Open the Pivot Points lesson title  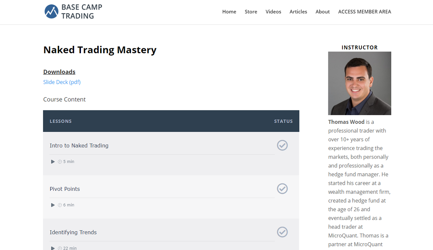pyautogui.click(x=65, y=189)
